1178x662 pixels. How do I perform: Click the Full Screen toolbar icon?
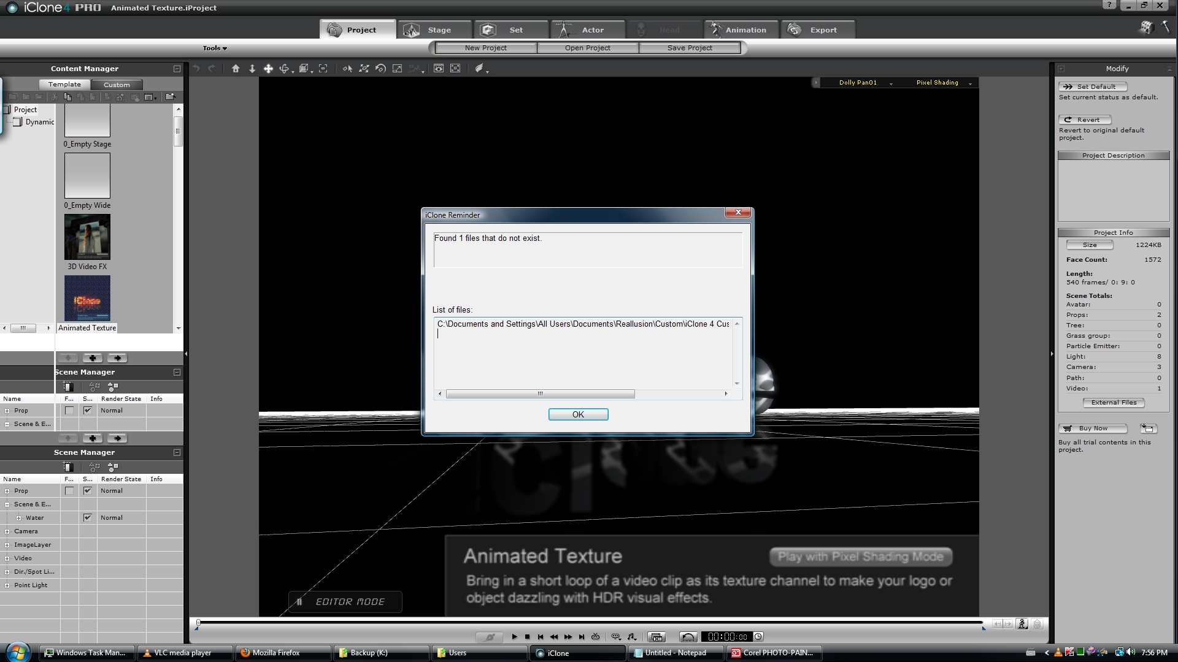(x=455, y=69)
